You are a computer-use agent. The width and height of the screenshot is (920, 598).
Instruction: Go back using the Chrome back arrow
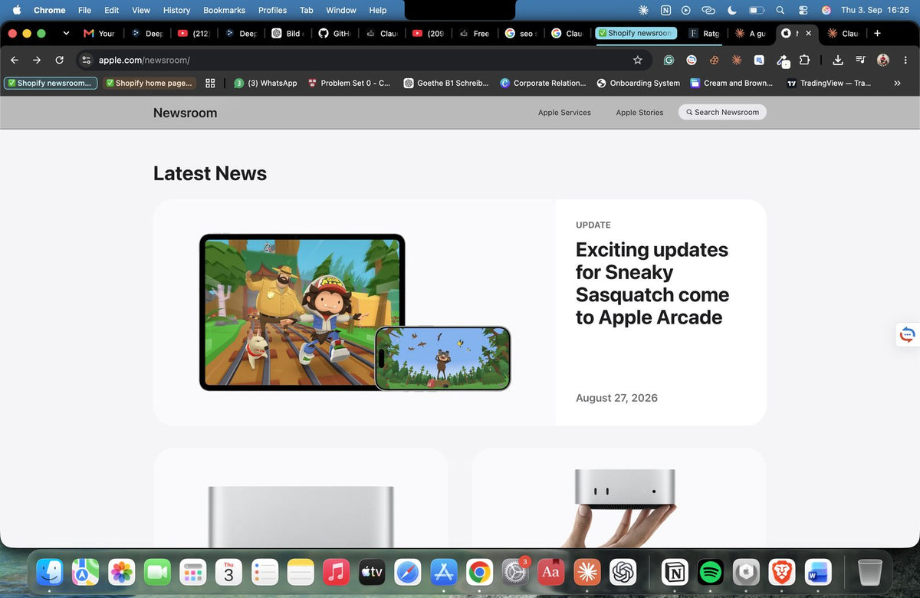click(x=15, y=60)
